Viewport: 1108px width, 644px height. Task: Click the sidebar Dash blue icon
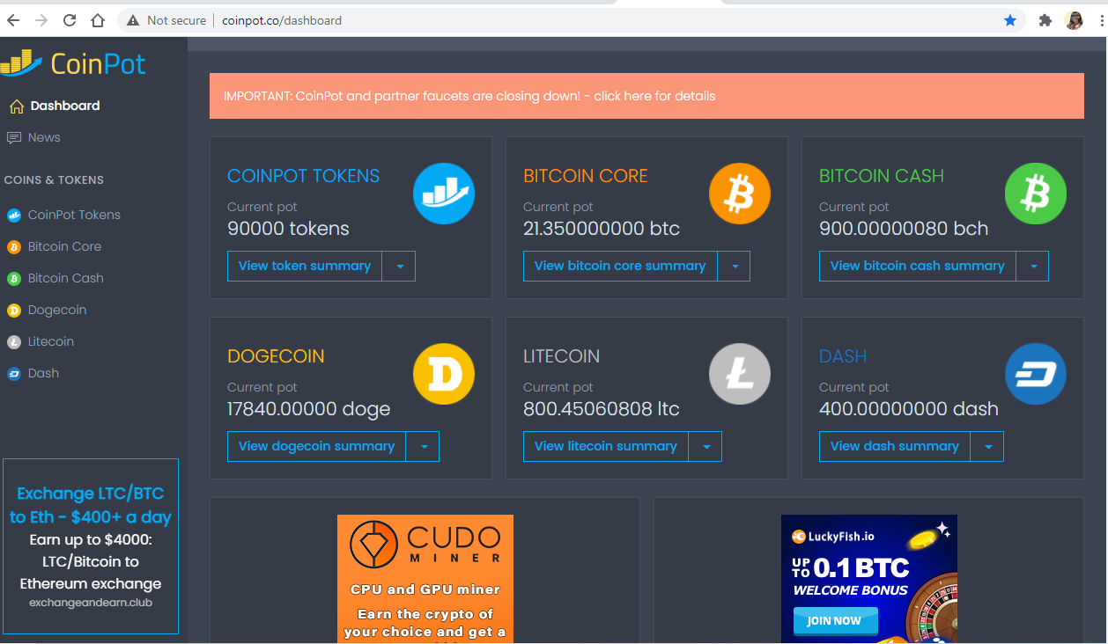tap(14, 374)
